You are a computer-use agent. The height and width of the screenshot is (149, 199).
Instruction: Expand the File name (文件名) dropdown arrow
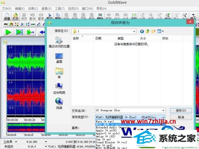click(163, 110)
